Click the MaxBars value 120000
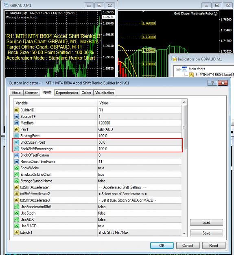Image resolution: width=234 pixels, height=255 pixels. [104, 123]
